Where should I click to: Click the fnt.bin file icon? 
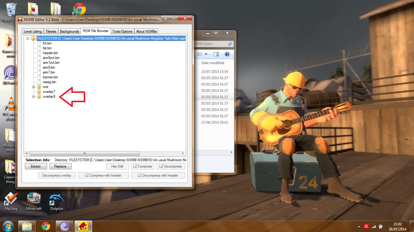click(39, 43)
